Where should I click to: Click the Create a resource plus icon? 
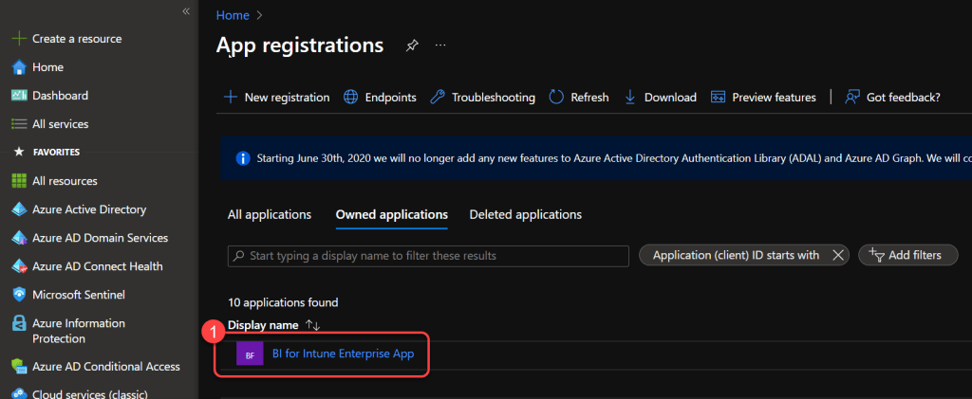(x=18, y=39)
